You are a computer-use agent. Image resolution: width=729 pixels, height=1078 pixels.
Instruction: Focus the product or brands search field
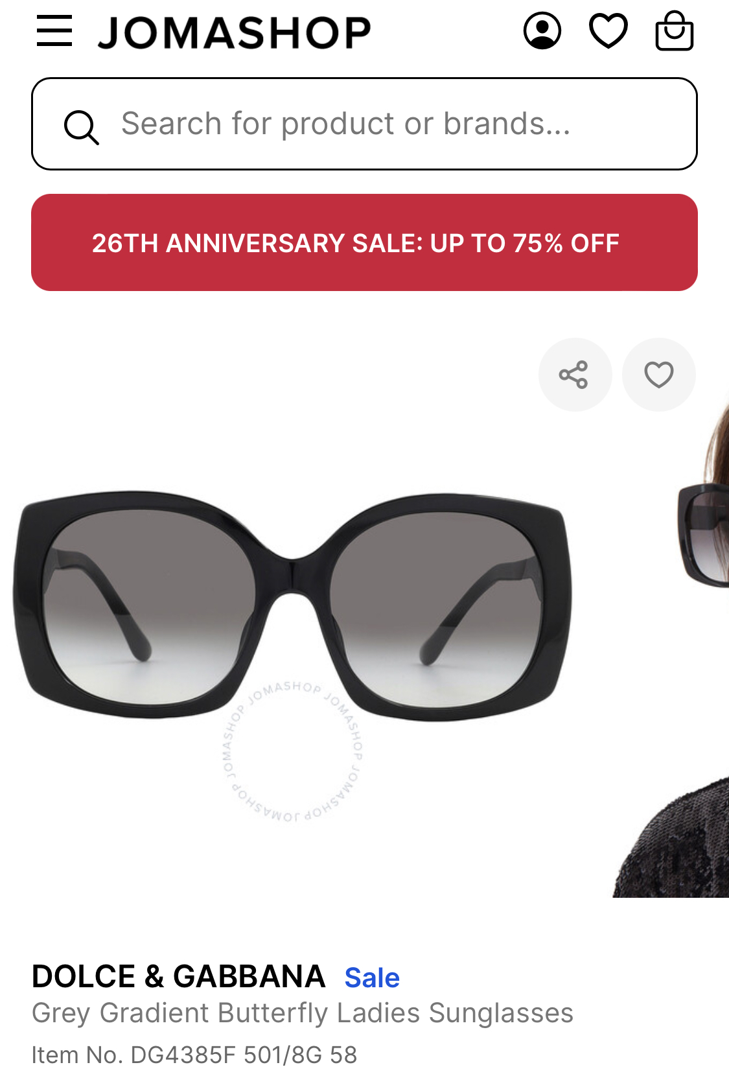coord(364,124)
